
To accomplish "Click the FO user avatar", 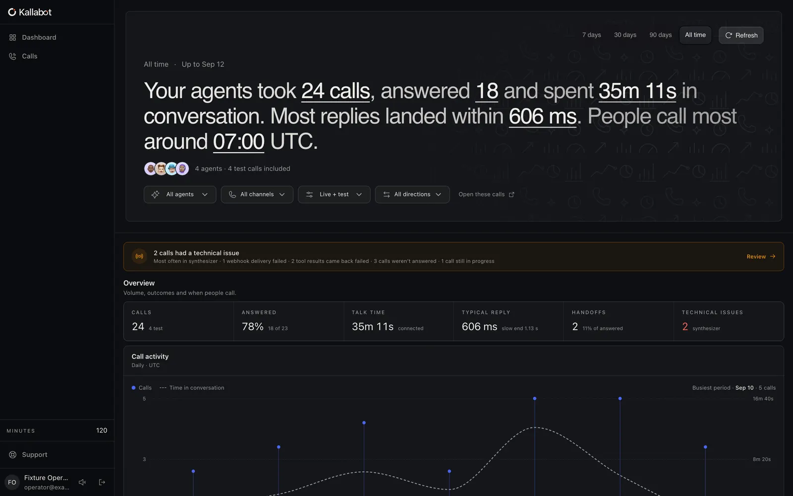I will pos(12,482).
